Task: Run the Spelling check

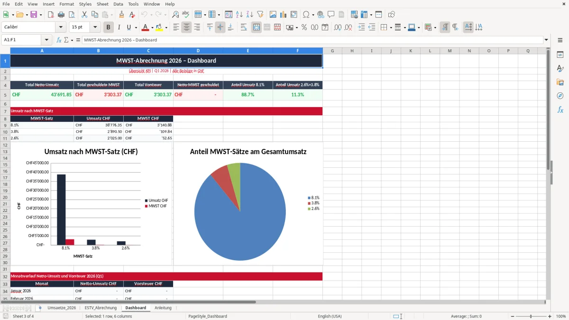Action: [186, 15]
